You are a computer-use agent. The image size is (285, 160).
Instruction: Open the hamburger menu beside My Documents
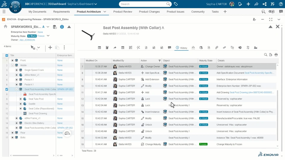[x=4, y=12]
